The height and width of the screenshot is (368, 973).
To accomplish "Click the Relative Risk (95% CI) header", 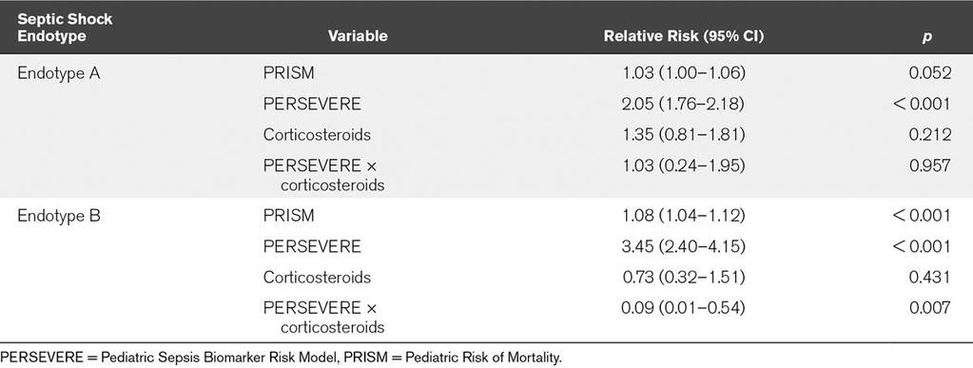I will tap(684, 36).
